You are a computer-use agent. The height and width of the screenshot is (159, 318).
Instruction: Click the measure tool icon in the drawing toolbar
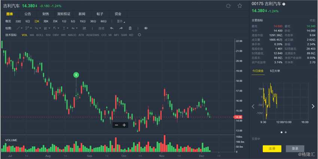(x=85, y=28)
